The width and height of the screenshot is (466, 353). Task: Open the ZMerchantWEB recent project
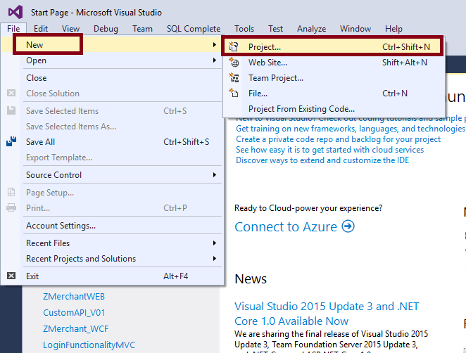[x=74, y=296]
